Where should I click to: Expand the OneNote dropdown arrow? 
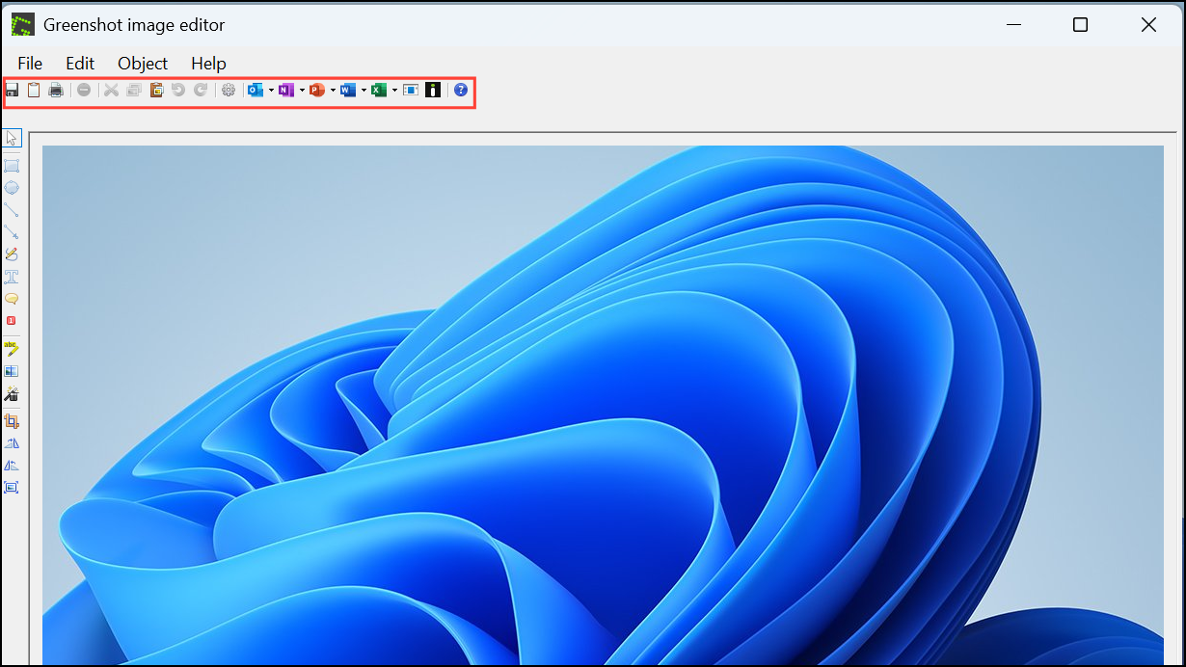tap(302, 90)
